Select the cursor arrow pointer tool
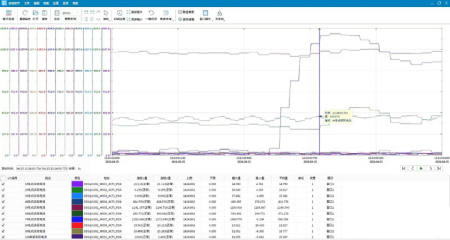The width and height of the screenshot is (450, 240). (x=106, y=13)
